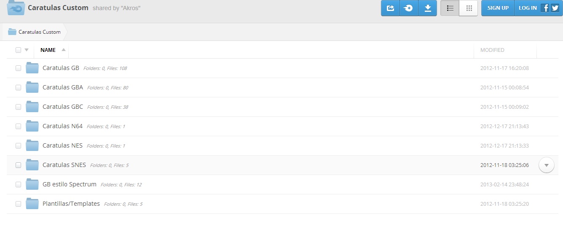Switch to grid view

point(469,8)
